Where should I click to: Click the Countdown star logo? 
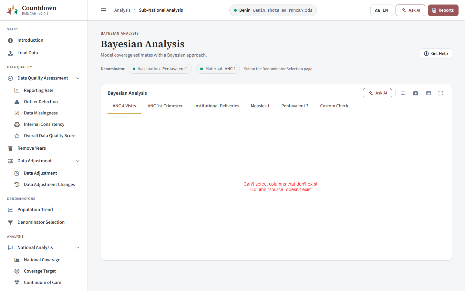[12, 10]
